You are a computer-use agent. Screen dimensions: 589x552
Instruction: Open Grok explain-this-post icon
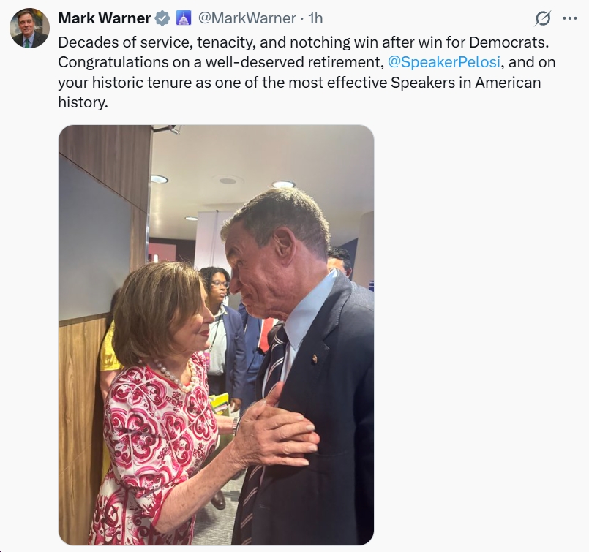543,18
